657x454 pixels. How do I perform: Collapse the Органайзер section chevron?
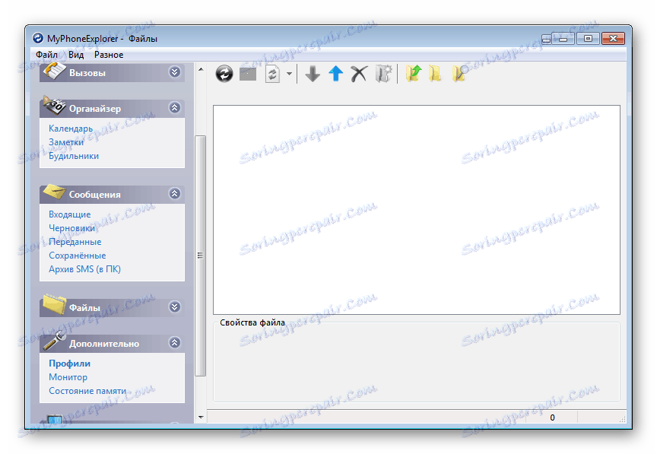click(x=175, y=108)
